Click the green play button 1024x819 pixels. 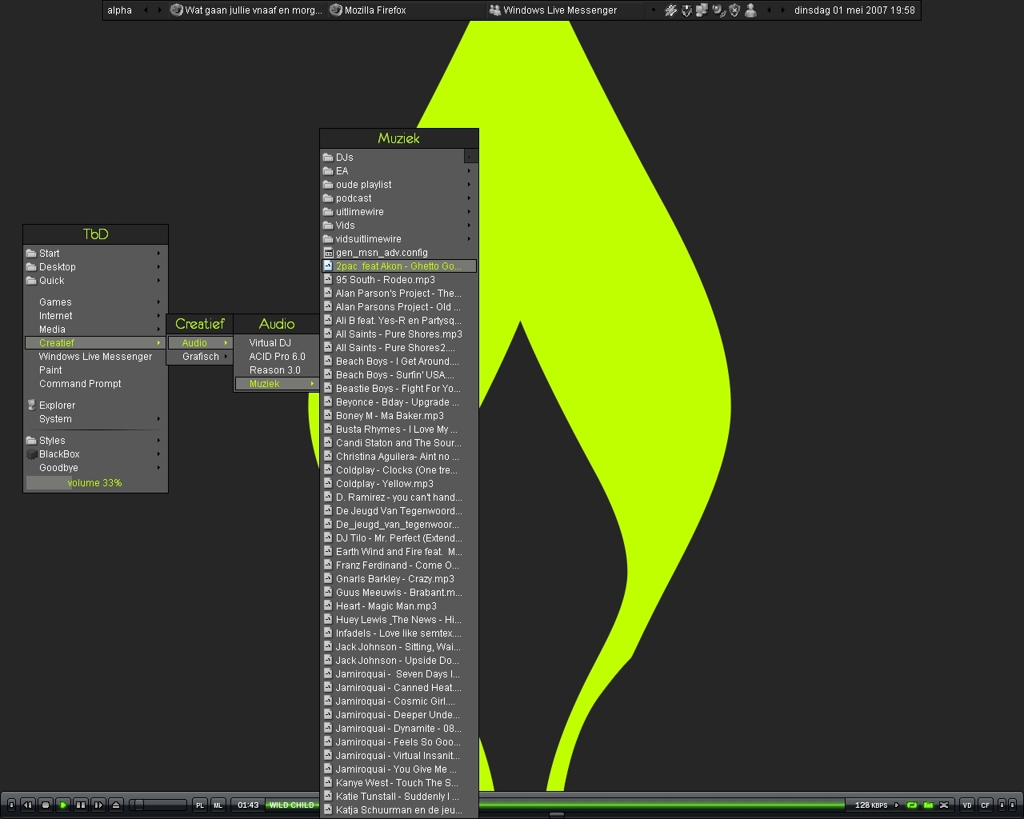point(63,805)
